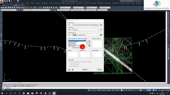170x95 pixels.
Task: Add layers icon beside the calques list
Action: 89,41
